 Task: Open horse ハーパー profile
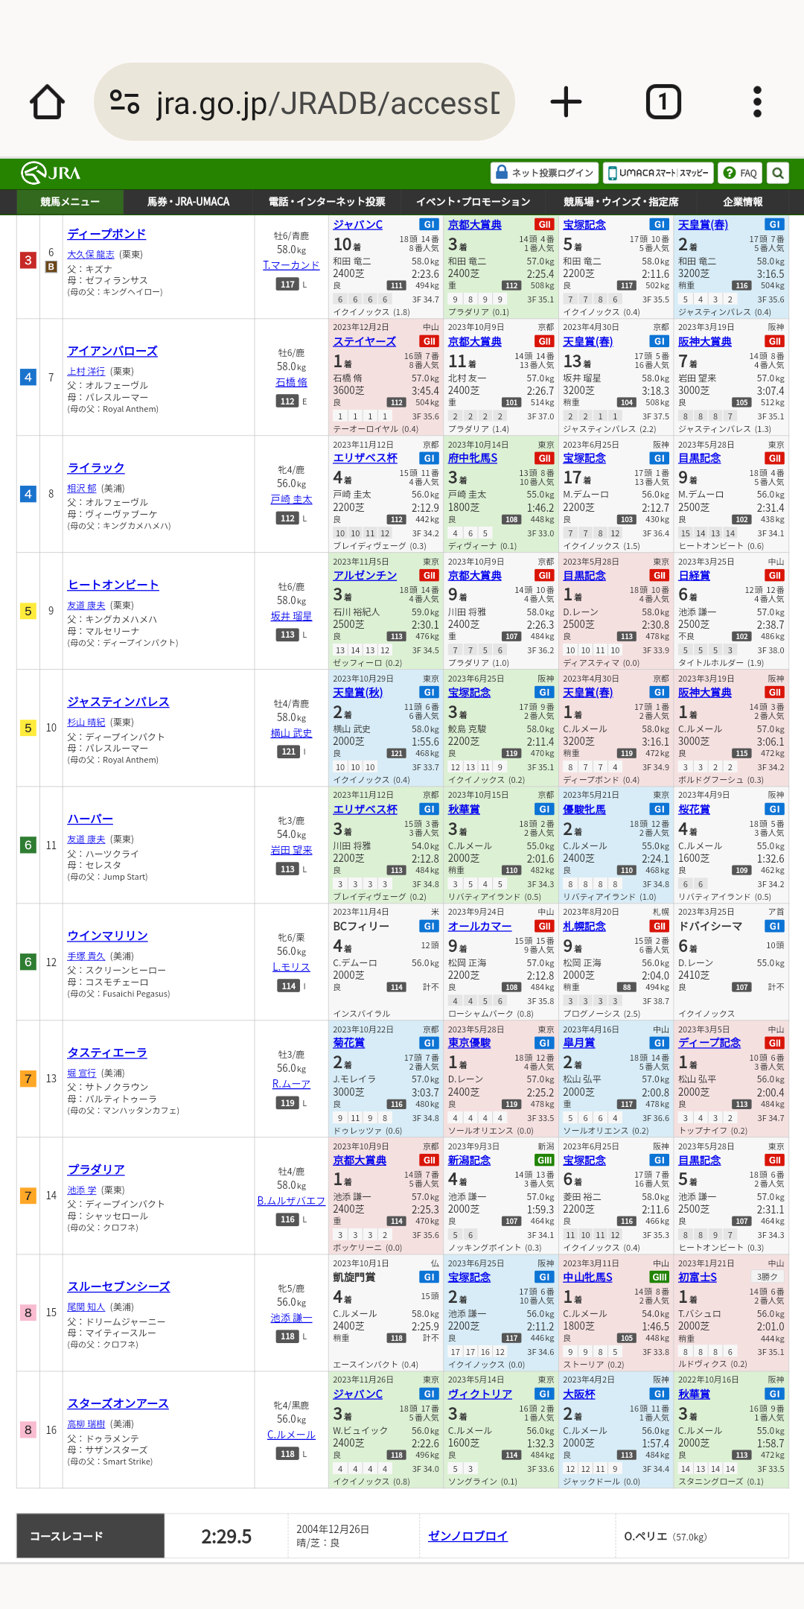pos(90,819)
